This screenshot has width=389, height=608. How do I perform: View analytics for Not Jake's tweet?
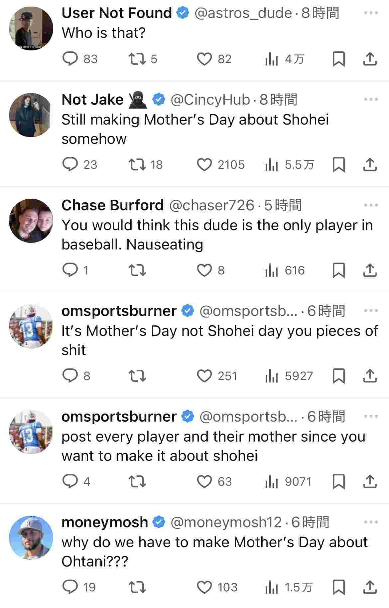click(272, 165)
